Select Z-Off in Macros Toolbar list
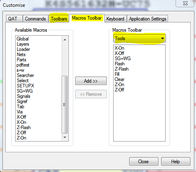 tap(119, 90)
